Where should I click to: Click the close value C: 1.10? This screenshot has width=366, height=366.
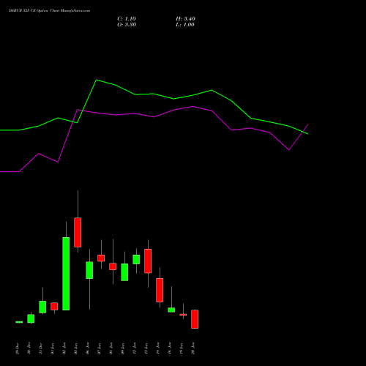click(x=127, y=19)
